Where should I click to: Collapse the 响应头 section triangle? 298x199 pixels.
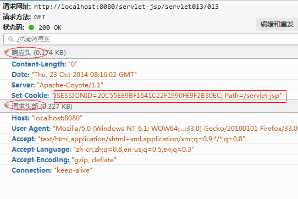click(x=7, y=52)
